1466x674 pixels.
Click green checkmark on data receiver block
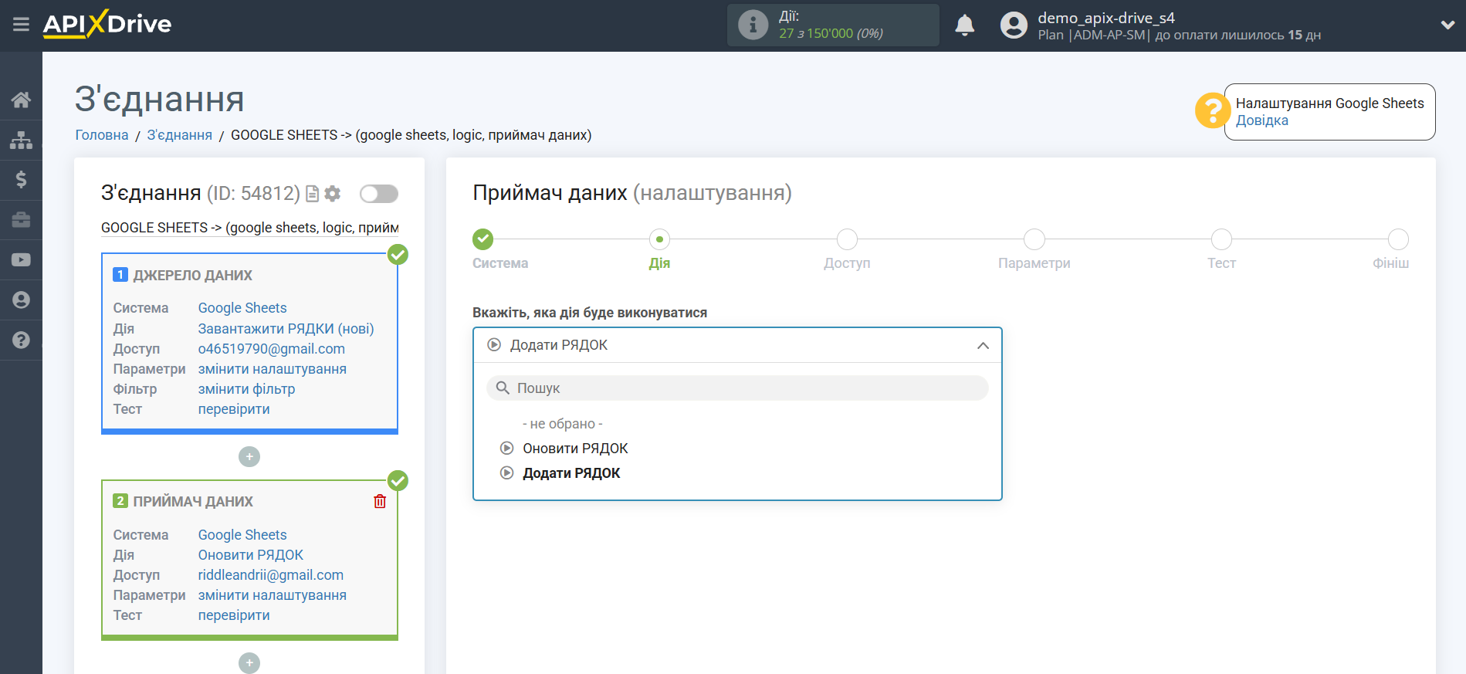pyautogui.click(x=398, y=481)
